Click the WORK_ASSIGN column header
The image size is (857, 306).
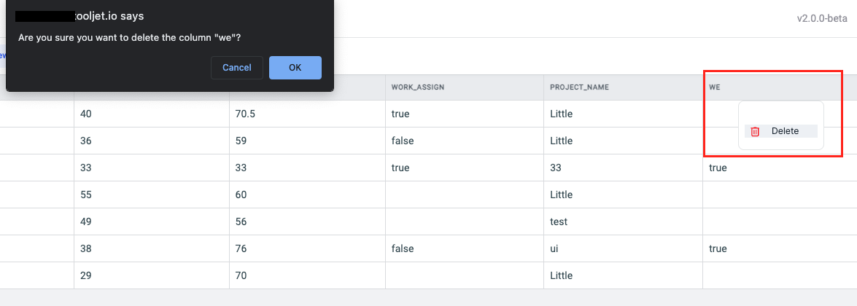(x=418, y=87)
